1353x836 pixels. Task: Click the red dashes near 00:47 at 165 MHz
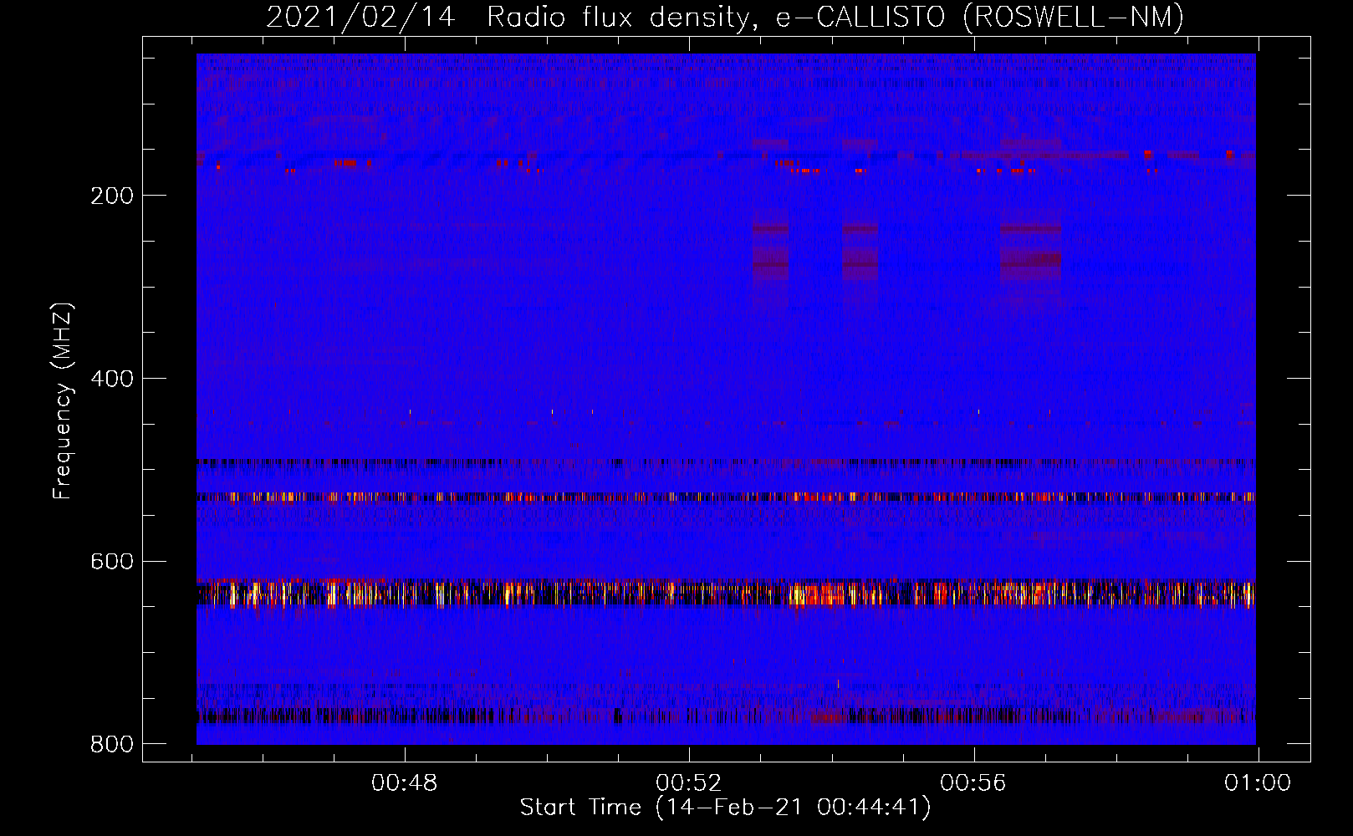pyautogui.click(x=345, y=162)
